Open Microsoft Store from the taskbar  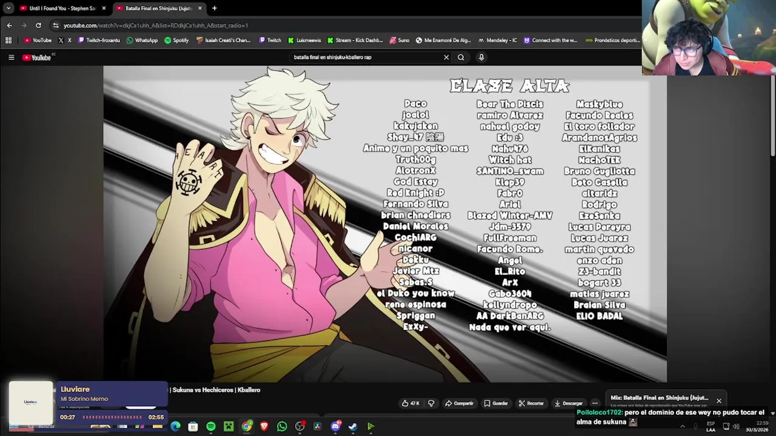(193, 426)
